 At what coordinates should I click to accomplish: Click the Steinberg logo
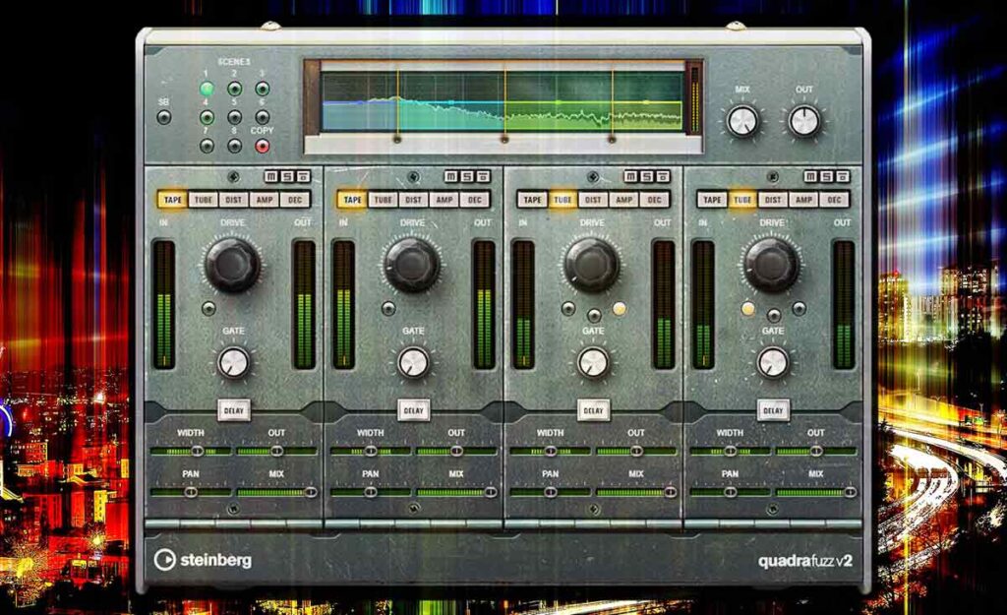203,560
